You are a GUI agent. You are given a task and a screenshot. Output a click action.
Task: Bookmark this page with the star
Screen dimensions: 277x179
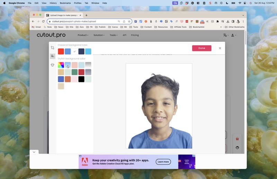pos(129,21)
